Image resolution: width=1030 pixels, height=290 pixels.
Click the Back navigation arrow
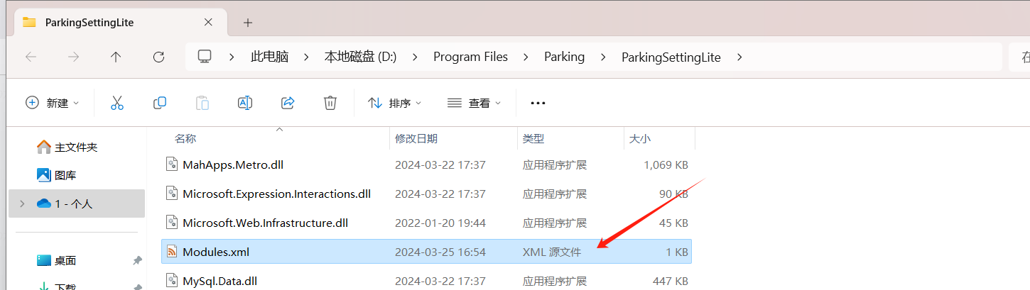coord(31,57)
